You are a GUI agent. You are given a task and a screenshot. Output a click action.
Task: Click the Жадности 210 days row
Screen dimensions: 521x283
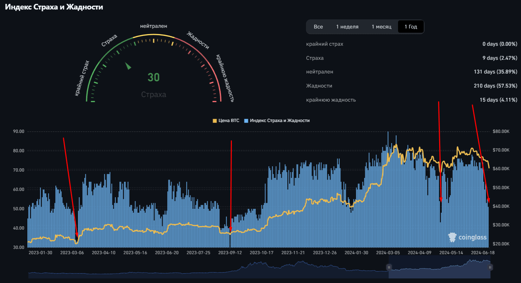click(x=411, y=86)
